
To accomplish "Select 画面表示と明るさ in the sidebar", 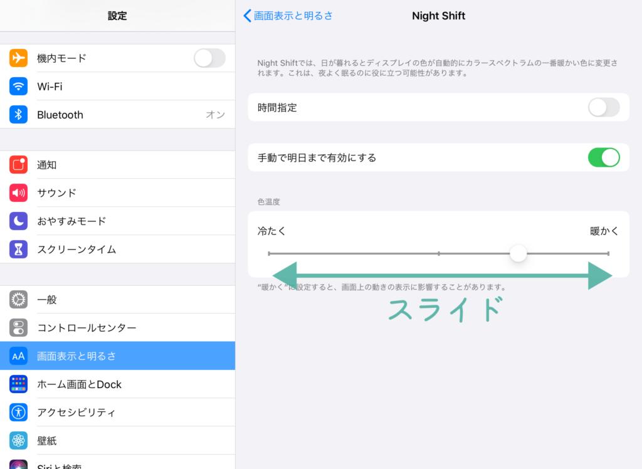I will pos(117,356).
